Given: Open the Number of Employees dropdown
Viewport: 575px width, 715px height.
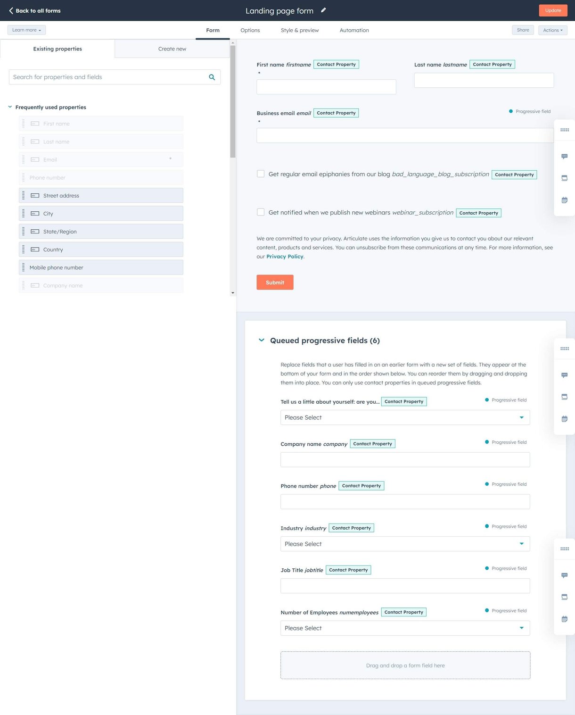Looking at the screenshot, I should [405, 628].
